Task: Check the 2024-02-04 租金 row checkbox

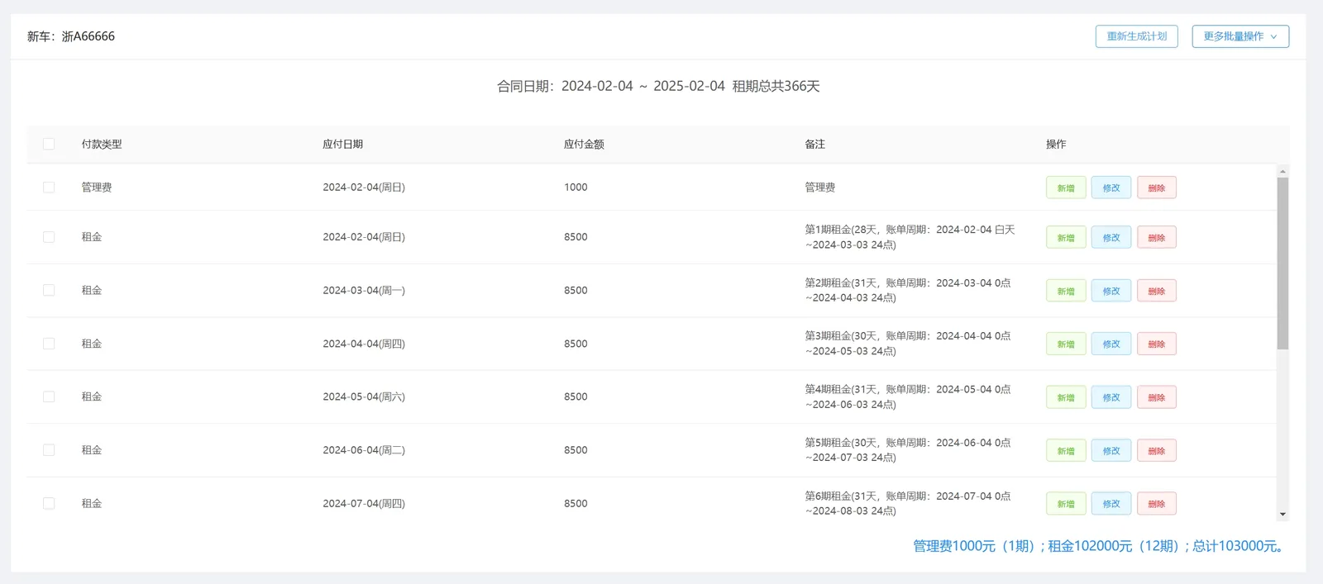Action: pos(49,237)
